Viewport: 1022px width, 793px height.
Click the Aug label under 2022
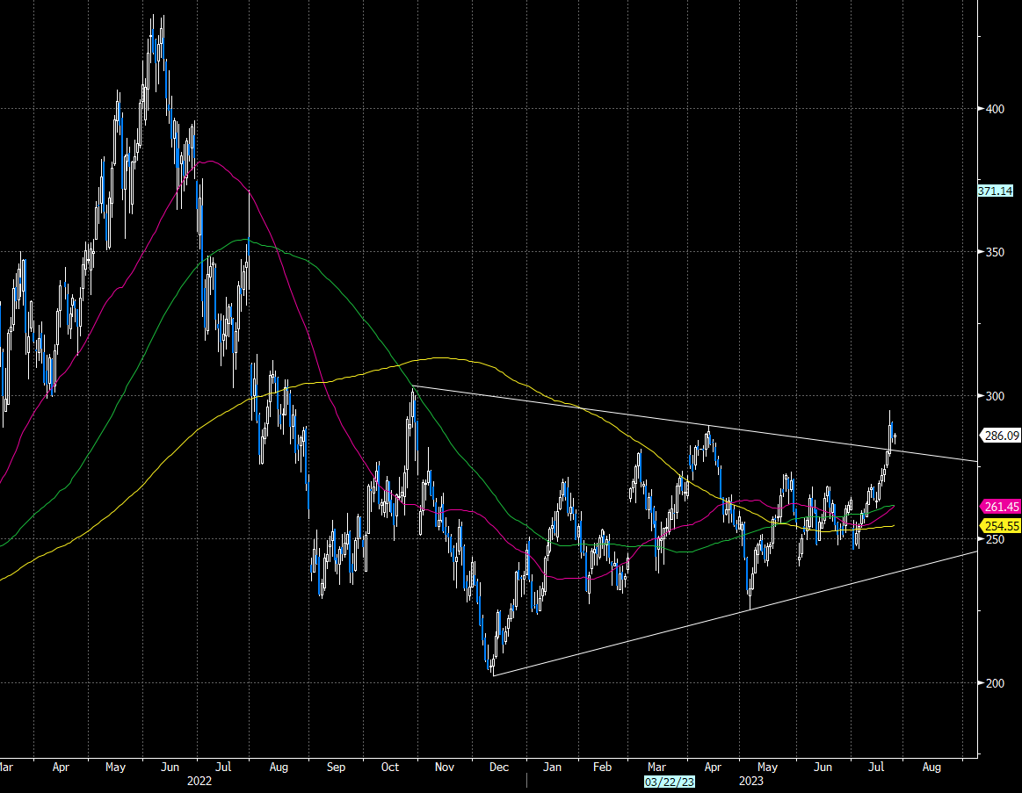click(279, 767)
